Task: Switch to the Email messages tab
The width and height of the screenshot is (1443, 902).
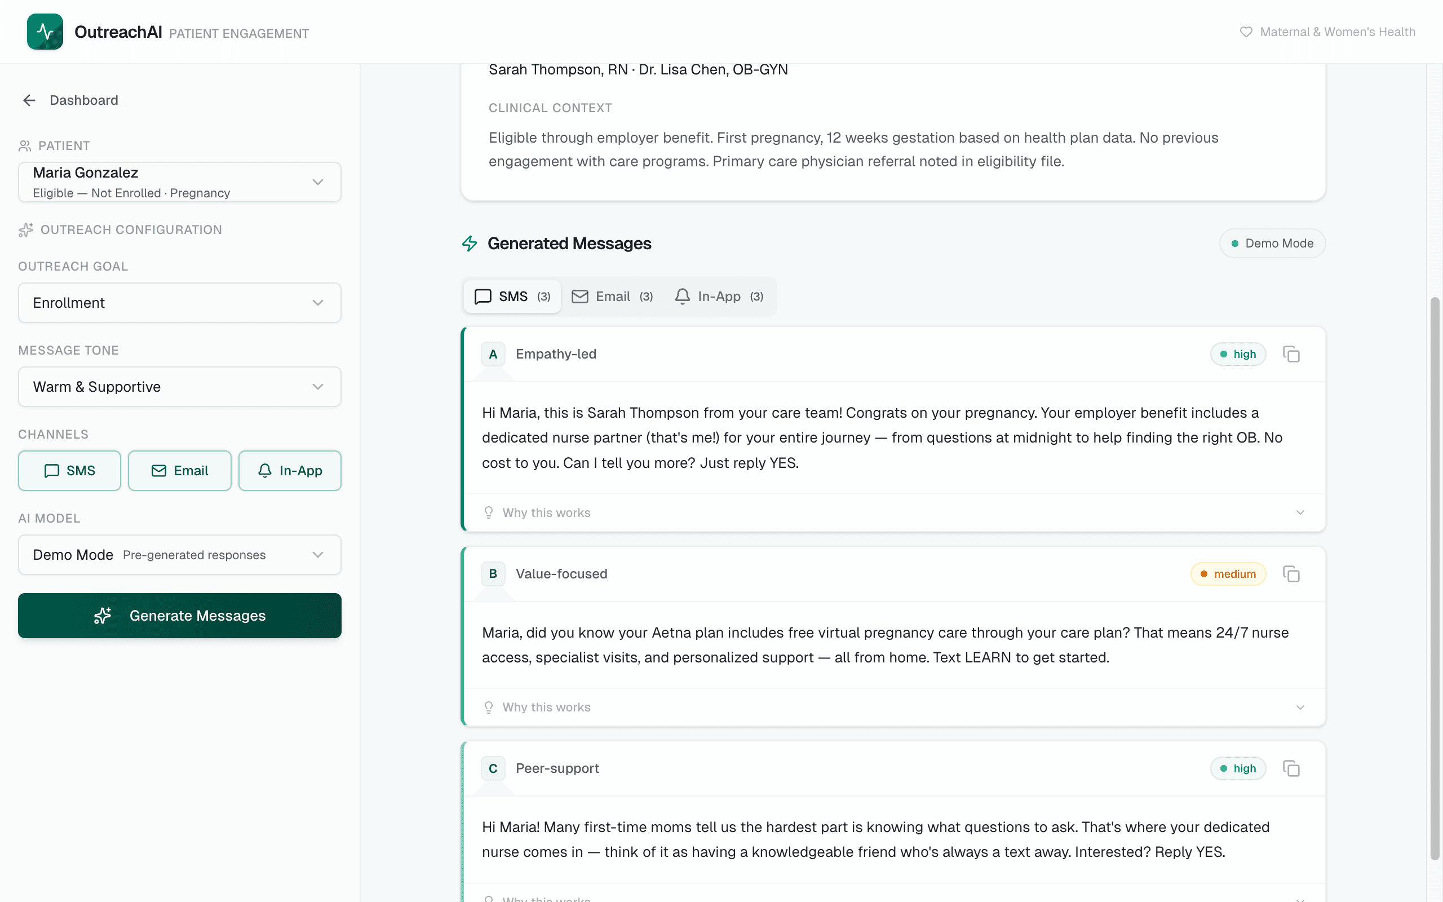Action: (x=612, y=296)
